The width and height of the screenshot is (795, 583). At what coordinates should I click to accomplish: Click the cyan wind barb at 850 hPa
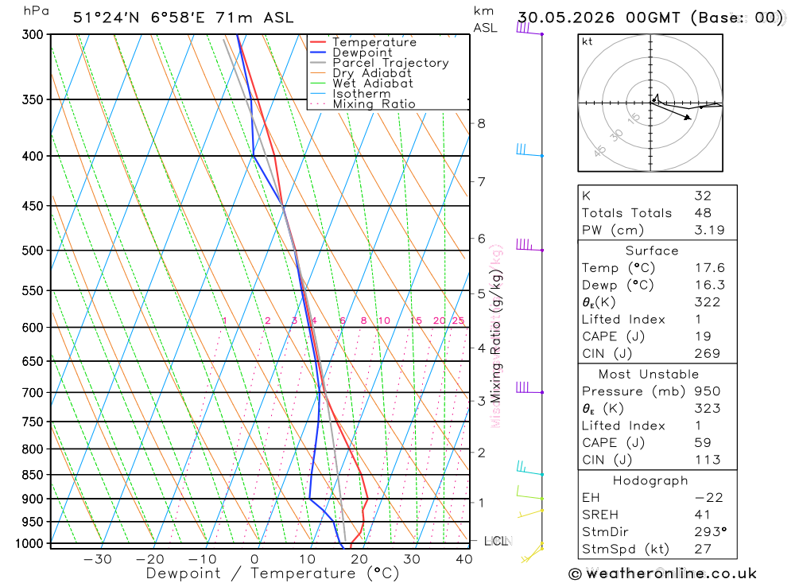point(529,468)
